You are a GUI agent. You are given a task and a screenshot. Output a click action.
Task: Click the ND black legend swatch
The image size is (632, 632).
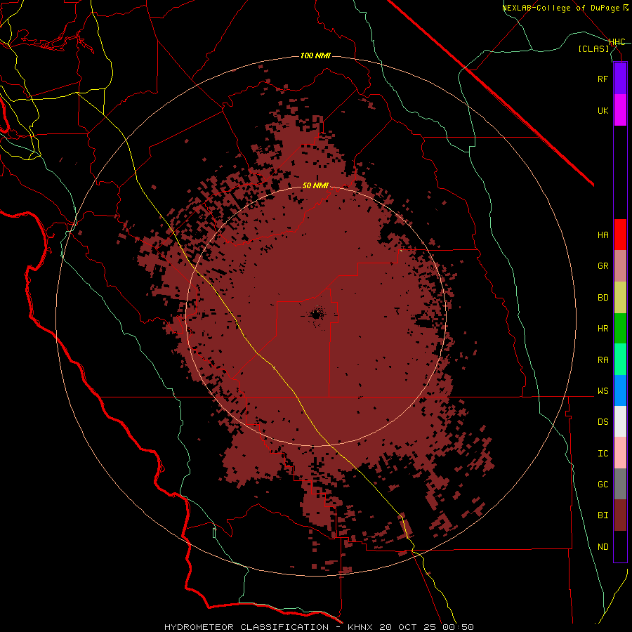pyautogui.click(x=620, y=546)
